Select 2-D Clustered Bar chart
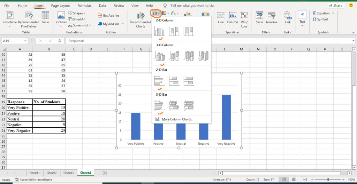Viewport: 357px width, 184px height. pyautogui.click(x=160, y=81)
